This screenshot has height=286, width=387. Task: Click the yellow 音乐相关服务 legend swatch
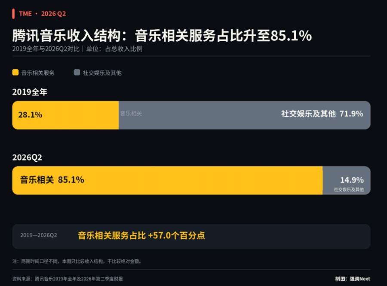[15, 73]
